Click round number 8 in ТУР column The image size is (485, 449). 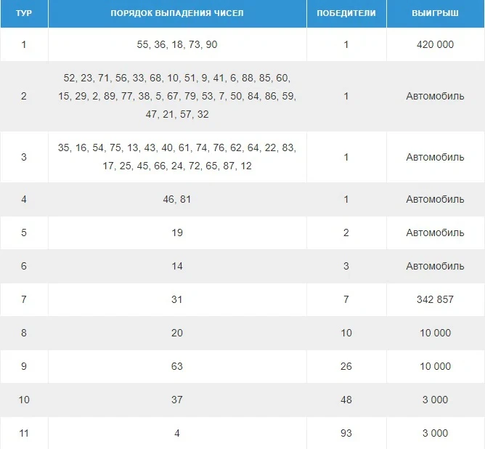24,333
